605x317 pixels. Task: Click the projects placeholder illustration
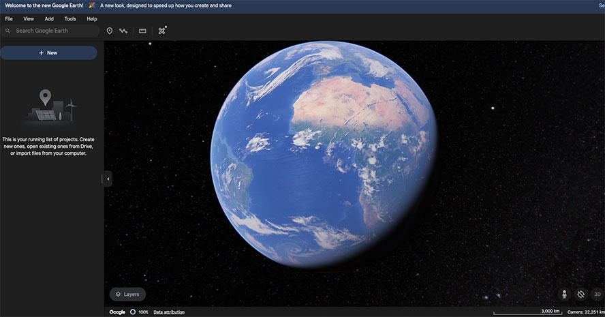click(48, 106)
